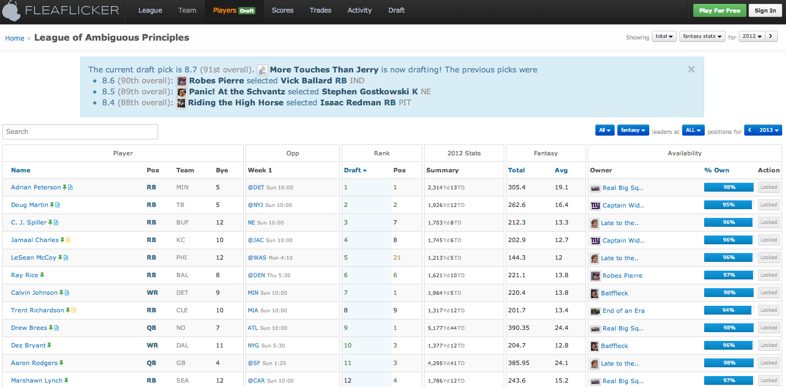Screen dimensions: 786x387
Task: Switch to the Scores tab
Action: tap(282, 10)
